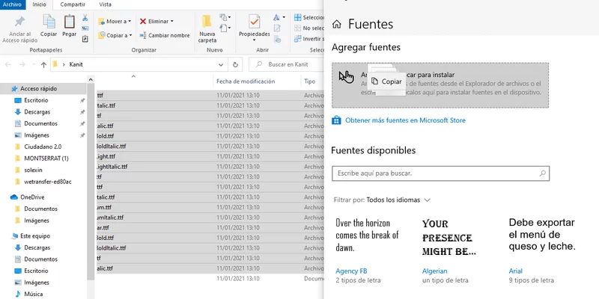Open the Abrir dropdown arrow in ribbon

pyautogui.click(x=284, y=17)
